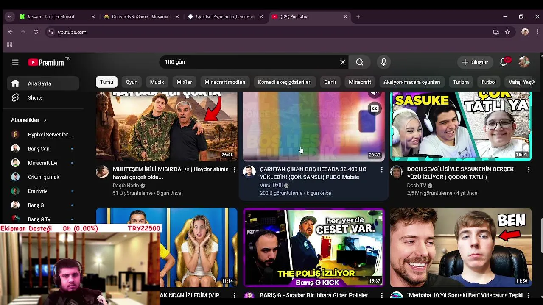Open MUHTEŞEM İKİLİ MISIR'DA video title
Image resolution: width=543 pixels, height=305 pixels.
pos(171,173)
